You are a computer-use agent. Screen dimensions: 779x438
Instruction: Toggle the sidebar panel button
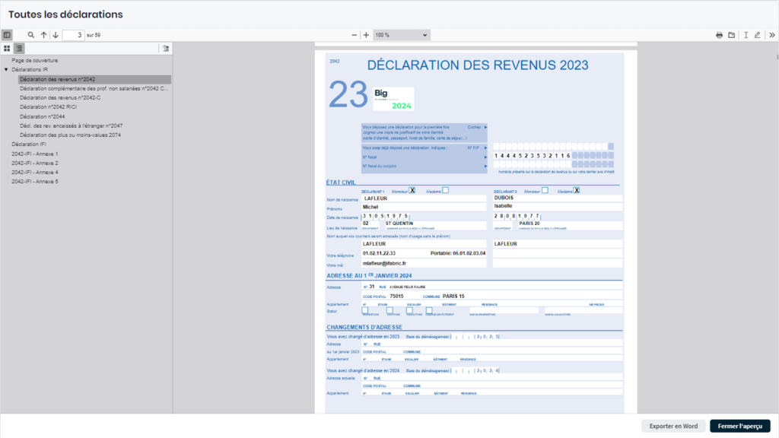click(7, 35)
